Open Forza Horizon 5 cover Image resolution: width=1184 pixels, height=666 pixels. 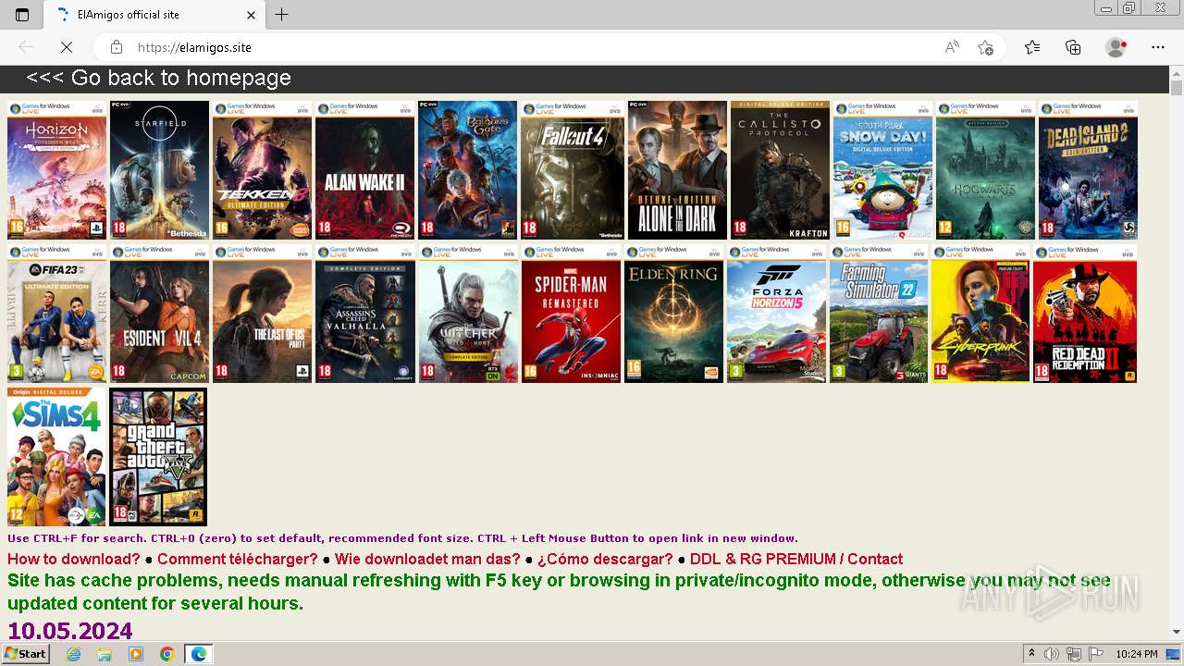[776, 314]
